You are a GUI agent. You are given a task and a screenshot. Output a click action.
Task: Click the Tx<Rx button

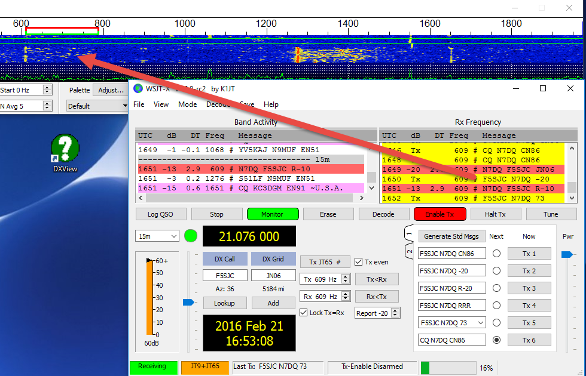(377, 279)
